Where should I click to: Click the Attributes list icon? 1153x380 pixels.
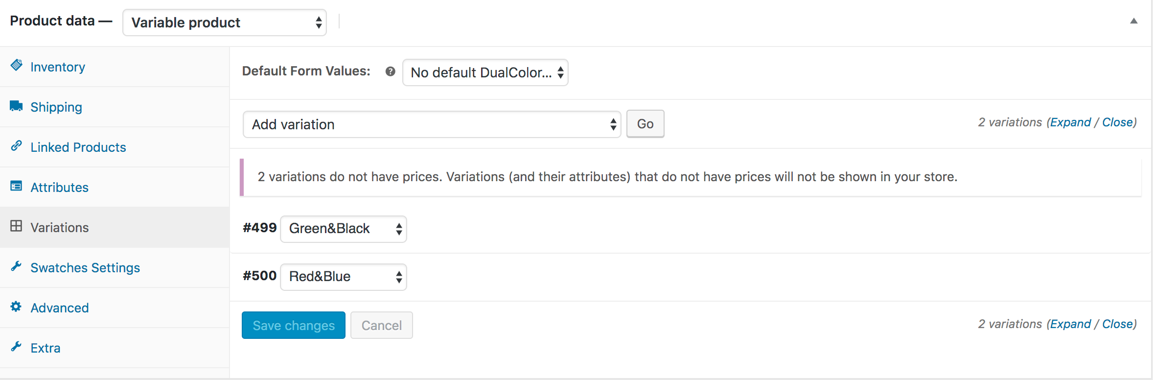16,186
